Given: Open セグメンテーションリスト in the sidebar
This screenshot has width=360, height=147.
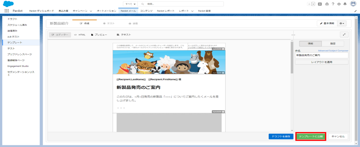Looking at the screenshot, I should coord(21,73).
